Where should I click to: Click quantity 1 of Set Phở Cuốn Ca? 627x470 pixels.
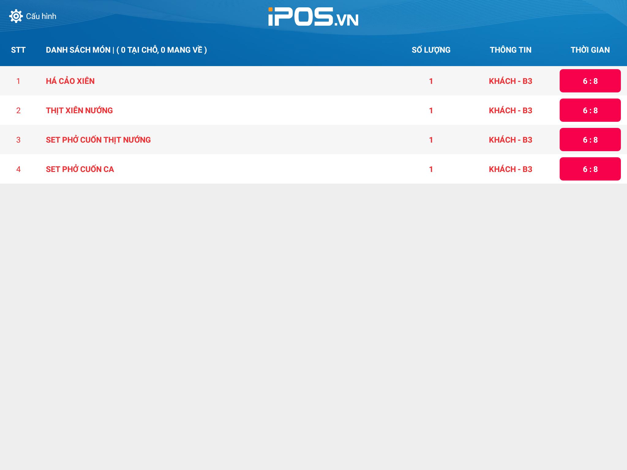pyautogui.click(x=431, y=169)
